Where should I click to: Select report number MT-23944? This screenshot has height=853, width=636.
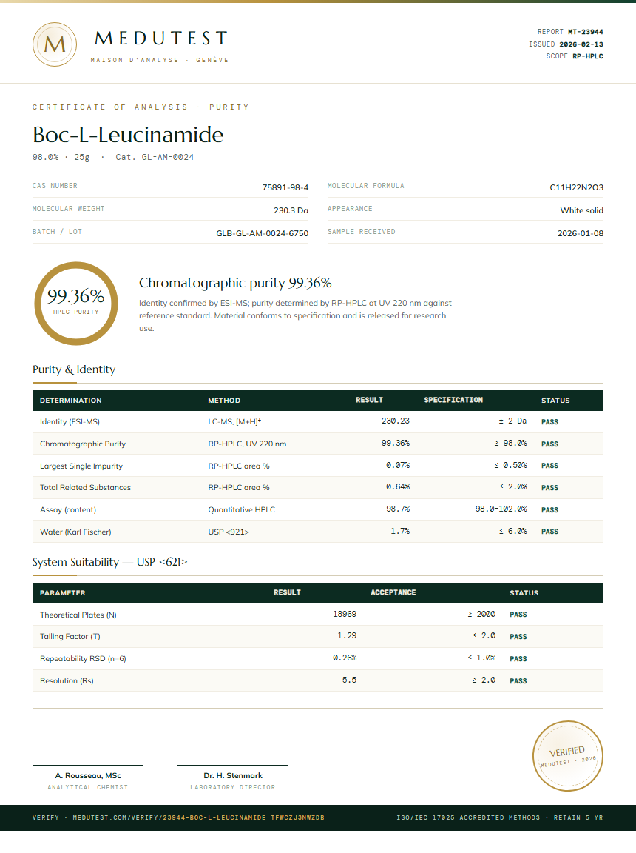coord(586,32)
